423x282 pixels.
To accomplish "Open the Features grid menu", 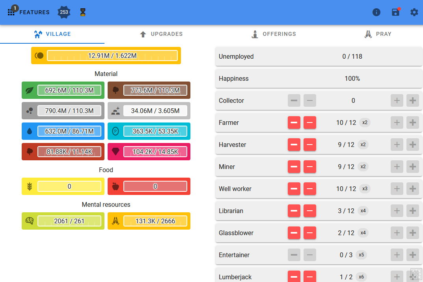I will click(x=11, y=12).
